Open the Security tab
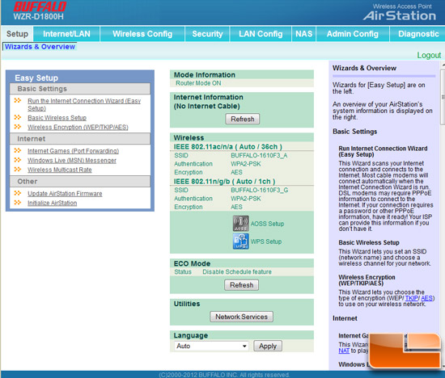Viewport: 445px width, 378px height. (207, 34)
